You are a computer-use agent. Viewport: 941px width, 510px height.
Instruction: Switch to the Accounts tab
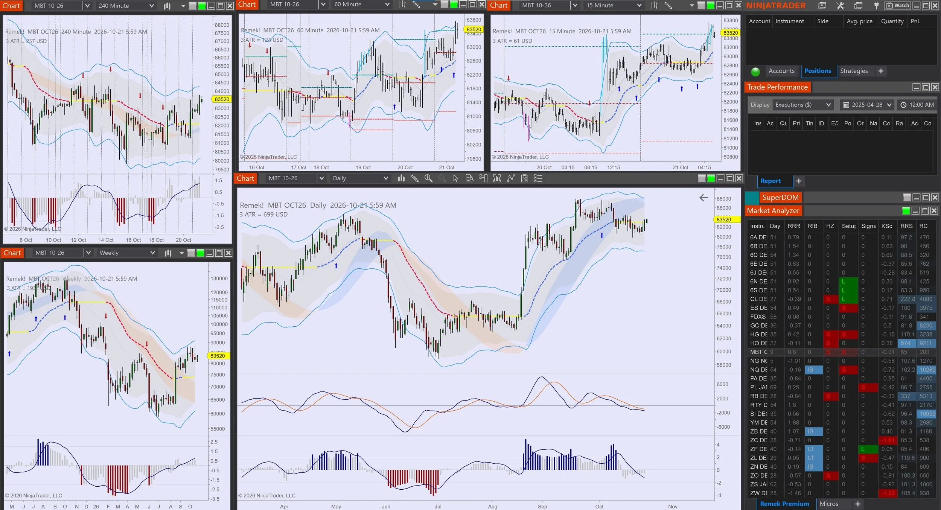[x=781, y=71]
